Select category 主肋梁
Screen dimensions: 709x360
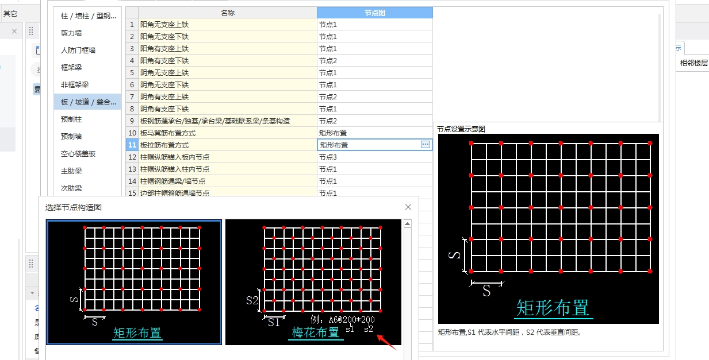point(88,171)
